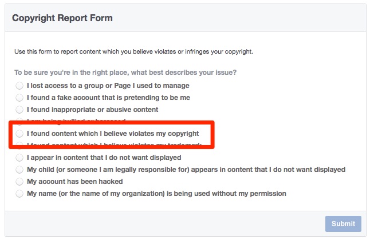Click the question text asking what describes your issue
Screen dimensions: 370x241
tap(126, 73)
